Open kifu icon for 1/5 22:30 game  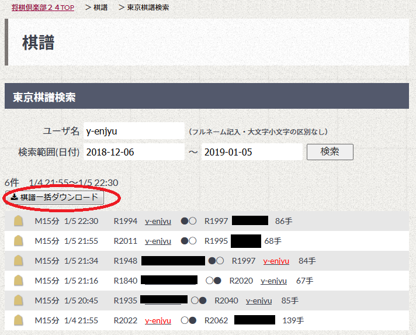18,221
